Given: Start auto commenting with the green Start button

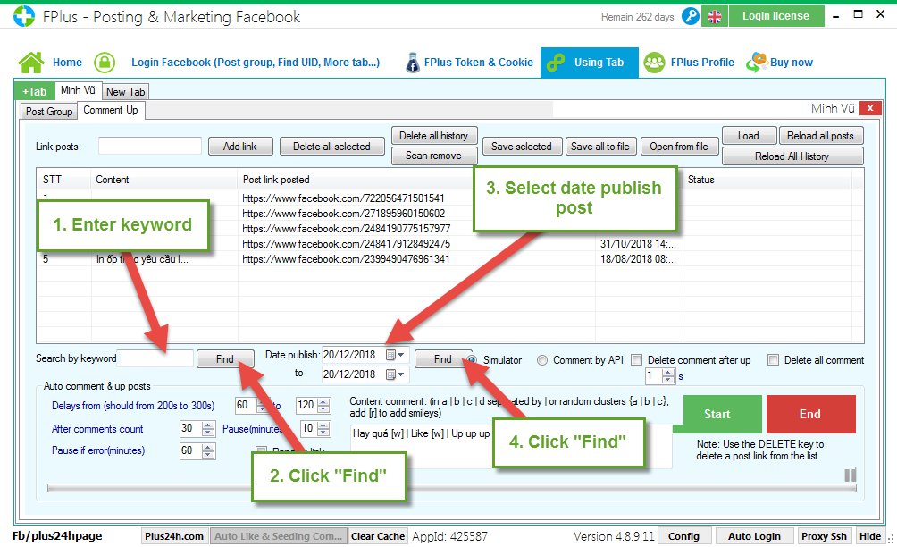Looking at the screenshot, I should click(x=717, y=414).
